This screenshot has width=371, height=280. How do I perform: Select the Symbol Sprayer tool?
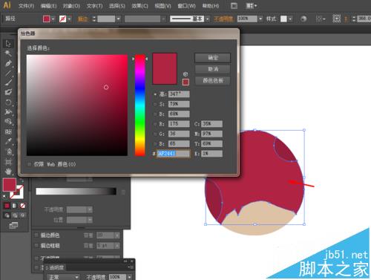point(8,152)
